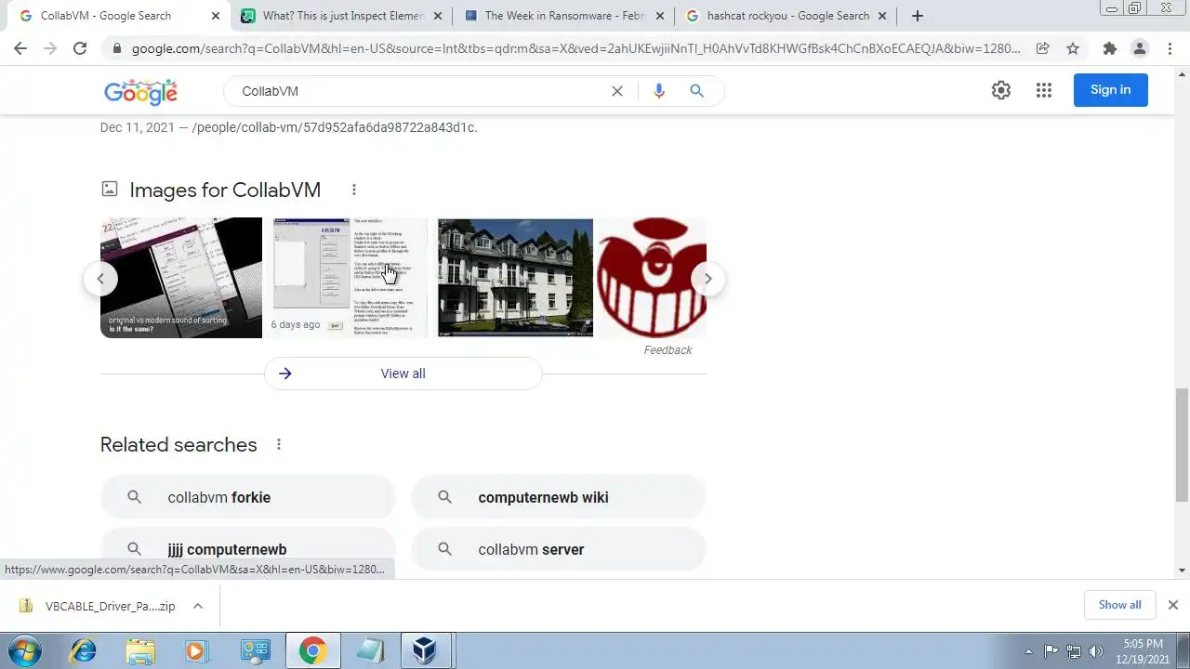Open Windows Explorer from the taskbar
The width and height of the screenshot is (1190, 669).
pos(140,650)
